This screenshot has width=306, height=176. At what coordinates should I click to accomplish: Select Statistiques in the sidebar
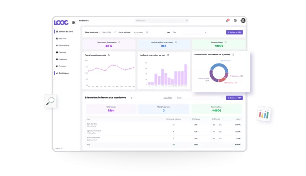62,73
